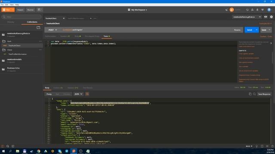275x154 pixels.
Task: Click the Filter search field in sidebar
Action: [x=21, y=17]
